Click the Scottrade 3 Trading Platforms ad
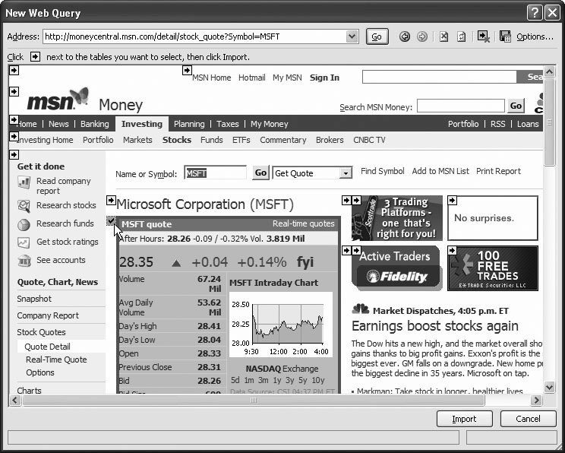The height and width of the screenshot is (453, 565). coord(396,218)
